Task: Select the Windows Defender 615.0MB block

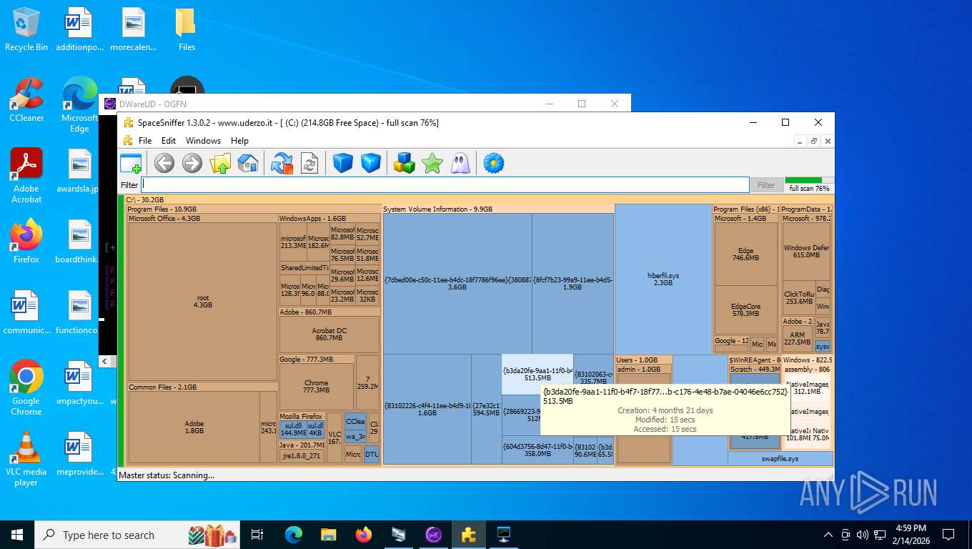Action: point(806,251)
